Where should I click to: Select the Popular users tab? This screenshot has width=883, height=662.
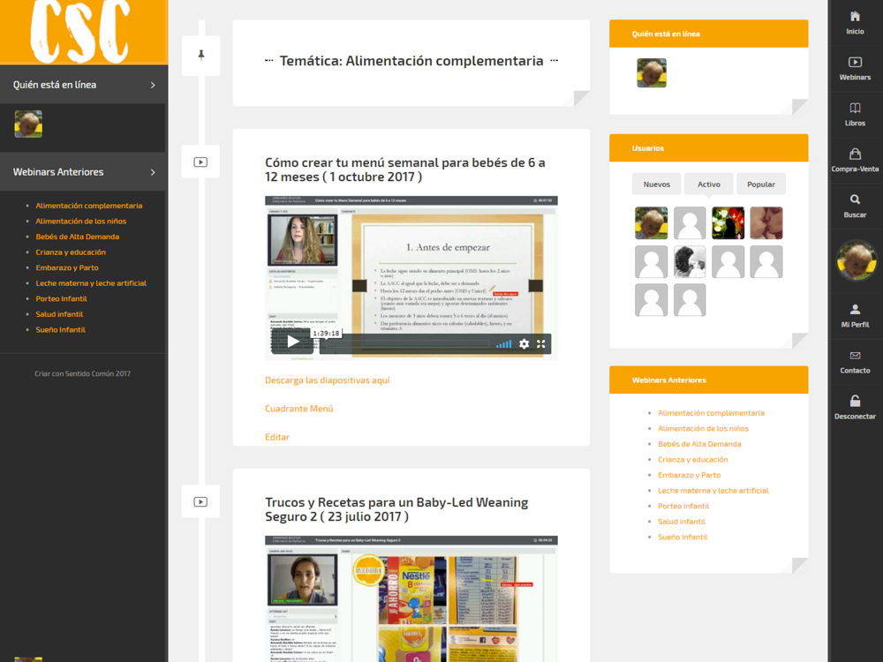pos(761,184)
